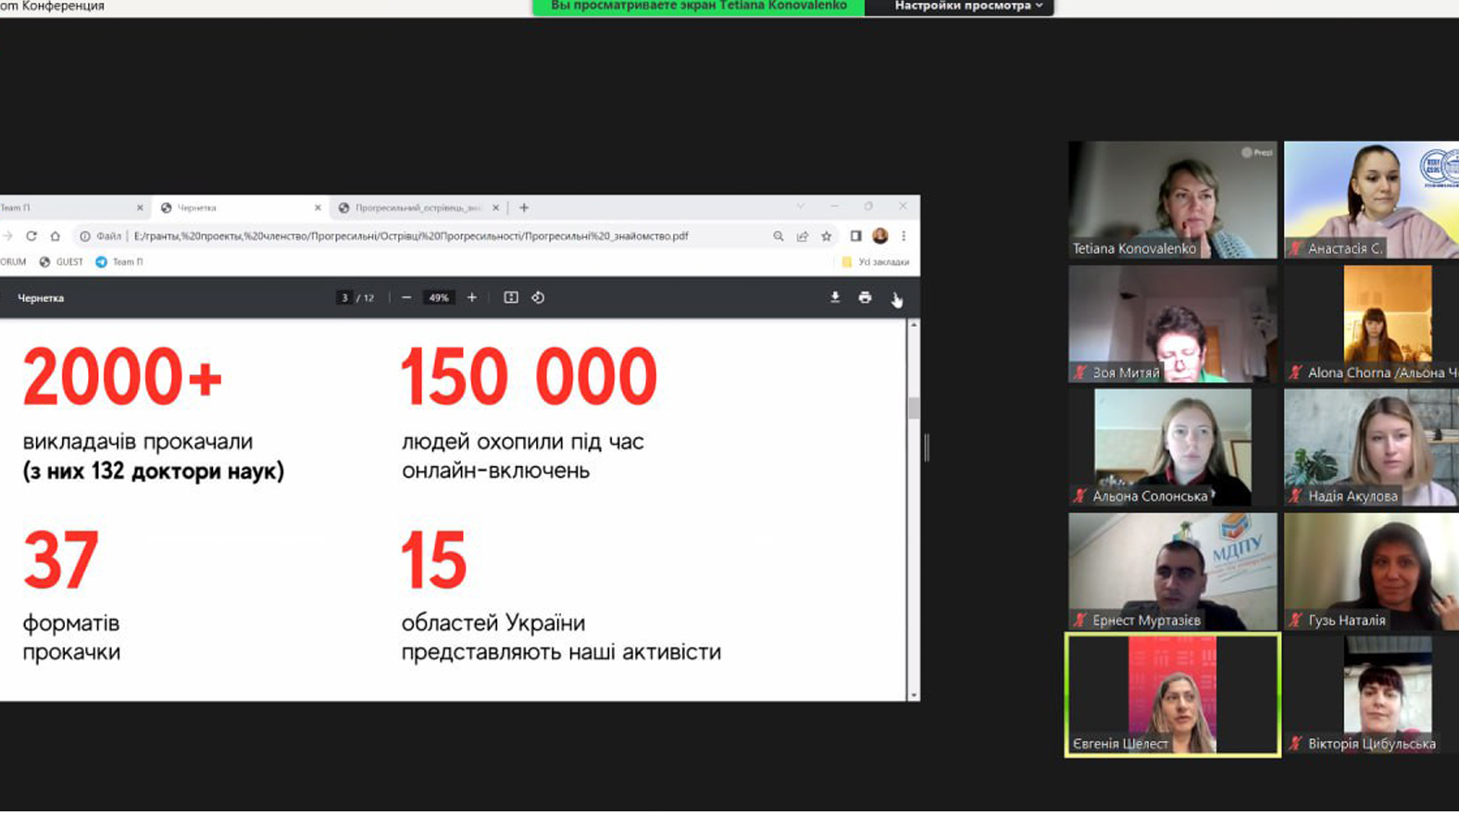Expand the tab search chevron
The height and width of the screenshot is (816, 1459).
801,207
